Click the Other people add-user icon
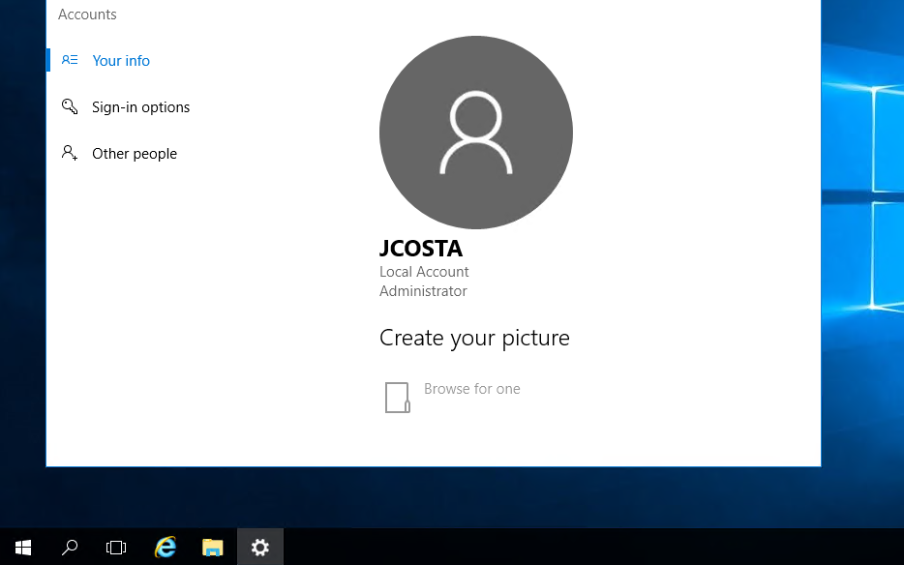 pos(70,153)
